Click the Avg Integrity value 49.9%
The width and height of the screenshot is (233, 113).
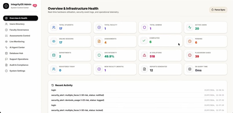109,56
